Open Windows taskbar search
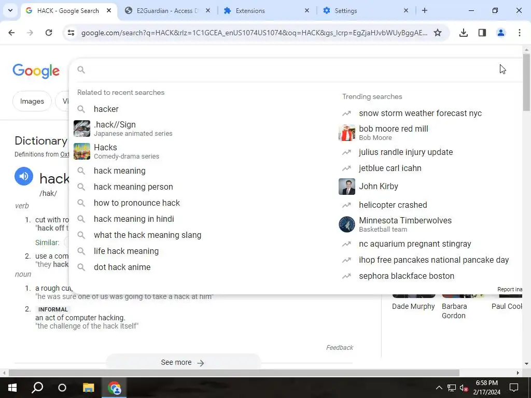Viewport: 531px width, 398px height. point(37,388)
